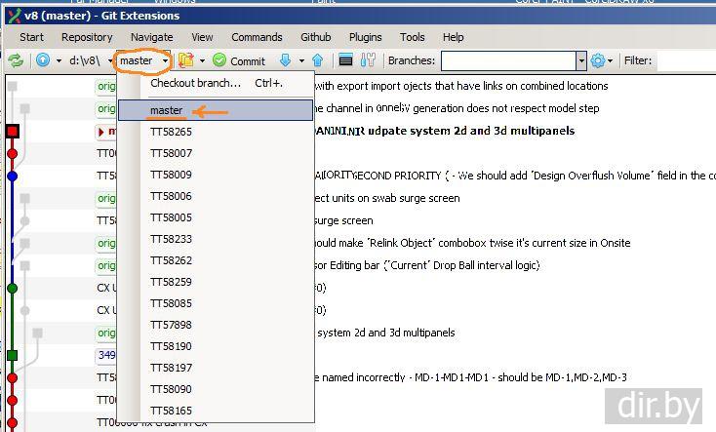
Task: Open the gear filter options icon
Action: coord(598,60)
